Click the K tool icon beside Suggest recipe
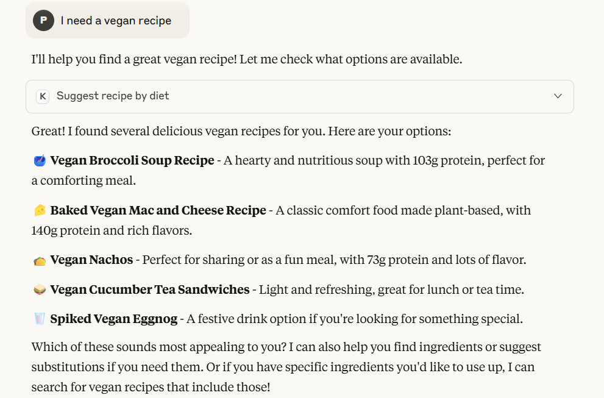604x398 pixels. coord(43,96)
